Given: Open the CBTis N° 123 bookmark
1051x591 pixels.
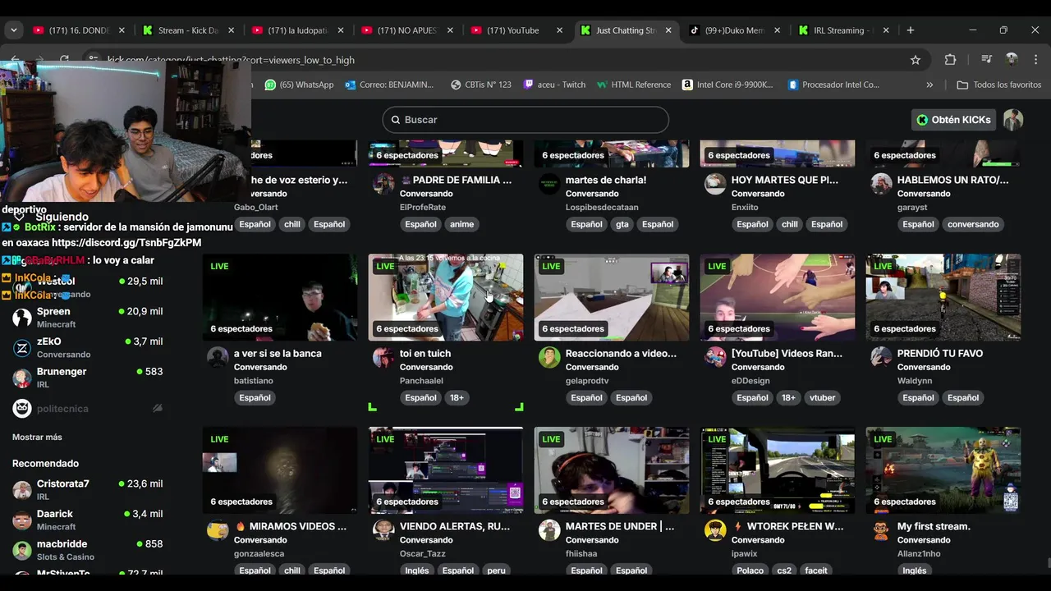Looking at the screenshot, I should point(481,85).
